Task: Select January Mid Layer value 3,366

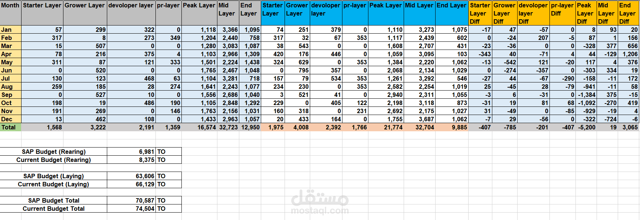Action: (228, 30)
